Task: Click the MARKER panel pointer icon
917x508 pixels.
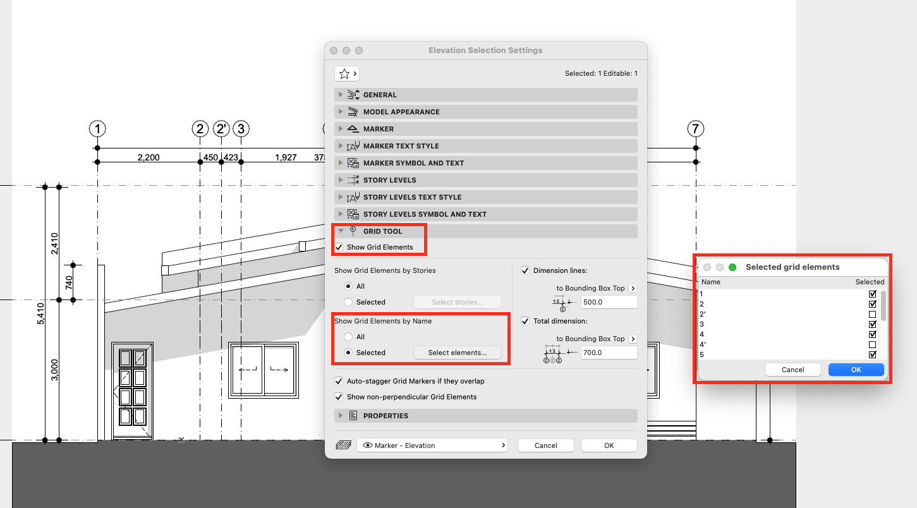Action: click(354, 128)
